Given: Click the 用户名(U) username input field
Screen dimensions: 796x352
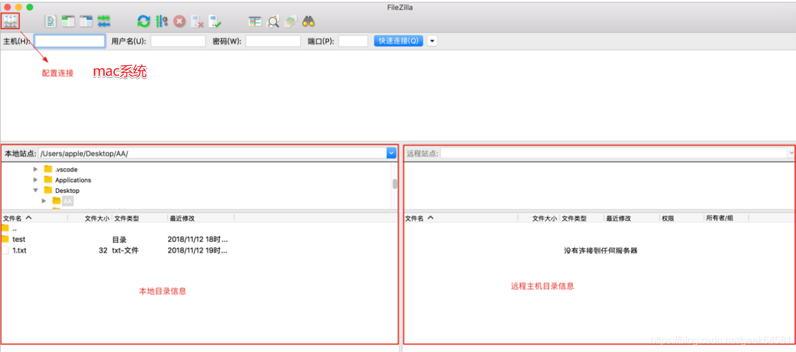Looking at the screenshot, I should 178,41.
